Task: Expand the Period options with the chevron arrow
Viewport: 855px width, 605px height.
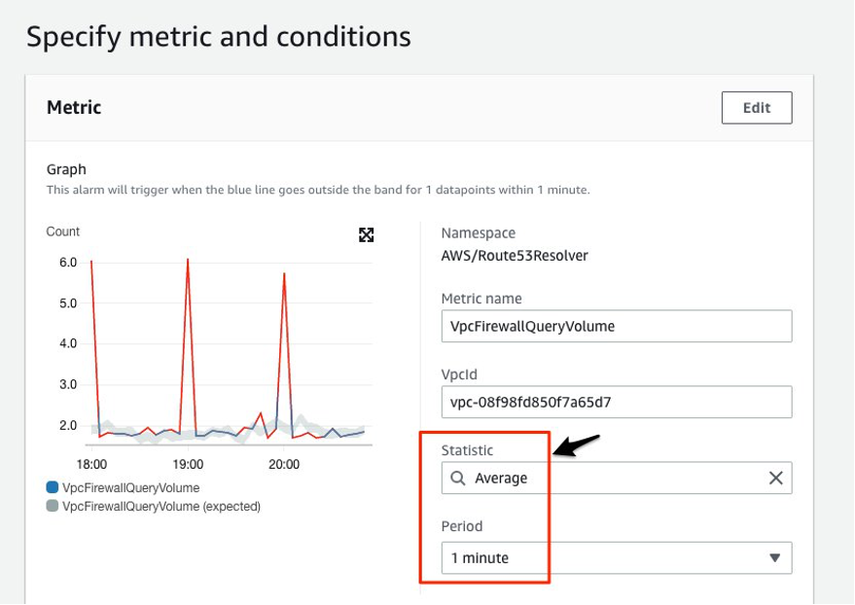Action: (x=774, y=557)
